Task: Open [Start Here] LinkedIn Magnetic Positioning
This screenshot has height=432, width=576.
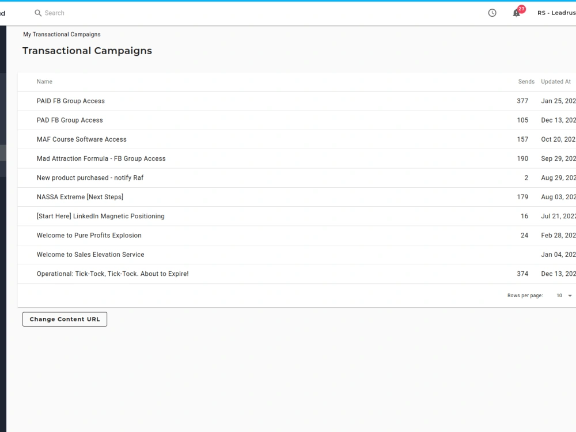Action: pyautogui.click(x=101, y=216)
